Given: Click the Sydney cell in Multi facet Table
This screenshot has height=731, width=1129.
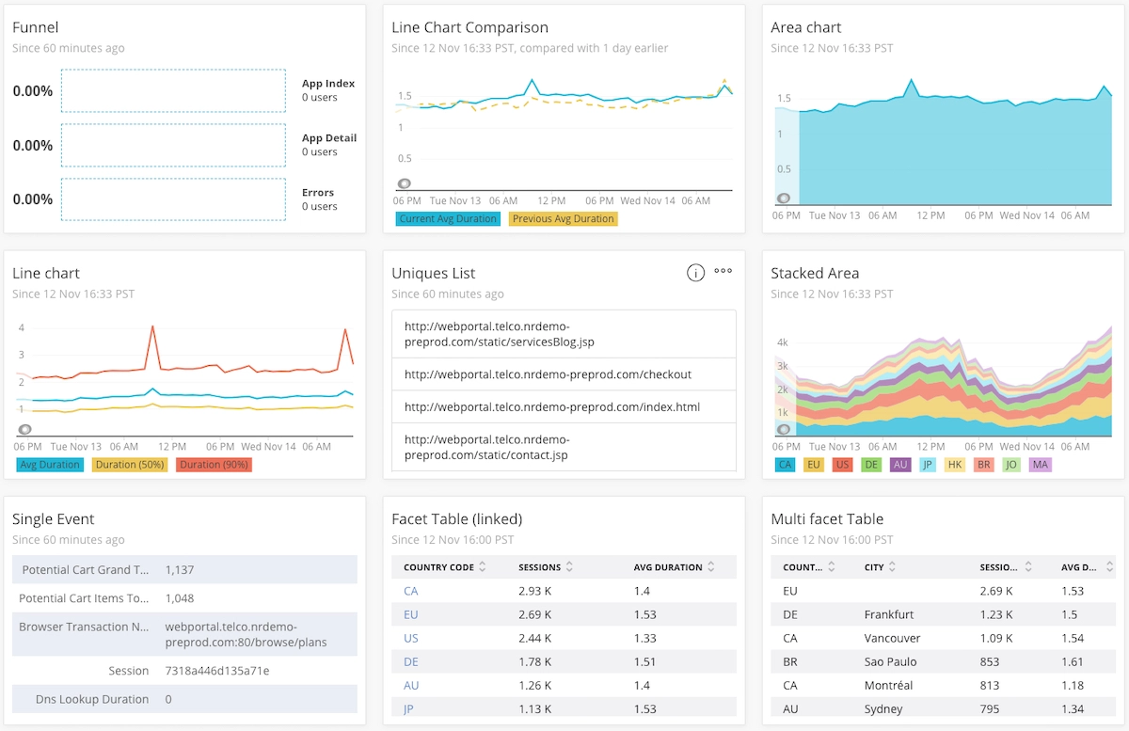Looking at the screenshot, I should [x=883, y=708].
